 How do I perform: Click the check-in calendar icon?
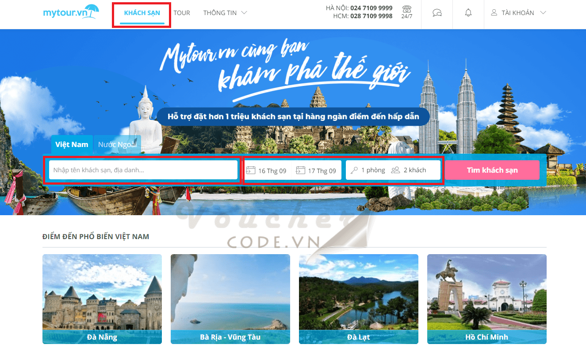click(251, 170)
